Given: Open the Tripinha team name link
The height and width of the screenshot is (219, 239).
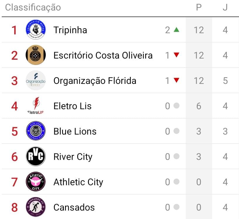Looking at the screenshot, I should (x=70, y=30).
